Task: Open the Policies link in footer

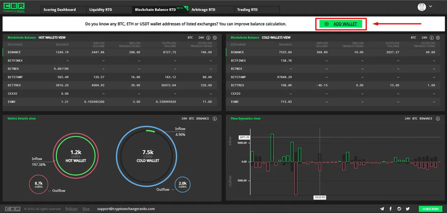Action: click(x=72, y=209)
